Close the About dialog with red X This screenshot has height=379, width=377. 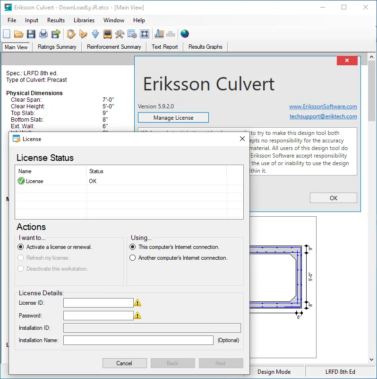[347, 61]
